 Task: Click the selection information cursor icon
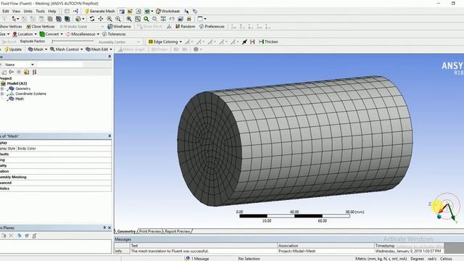(x=186, y=12)
